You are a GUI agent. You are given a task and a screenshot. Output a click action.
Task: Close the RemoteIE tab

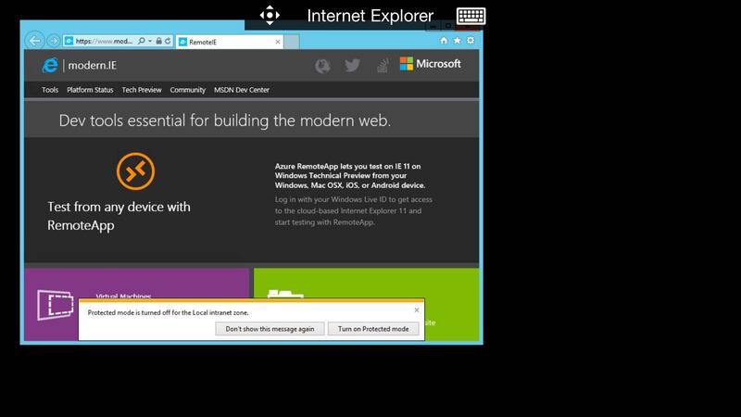tap(278, 42)
